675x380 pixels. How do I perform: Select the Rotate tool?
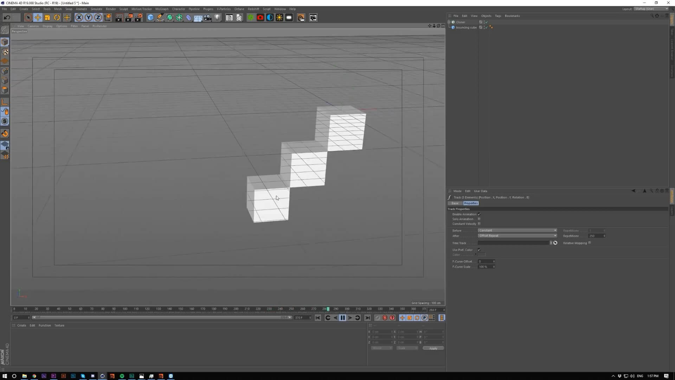point(57,18)
